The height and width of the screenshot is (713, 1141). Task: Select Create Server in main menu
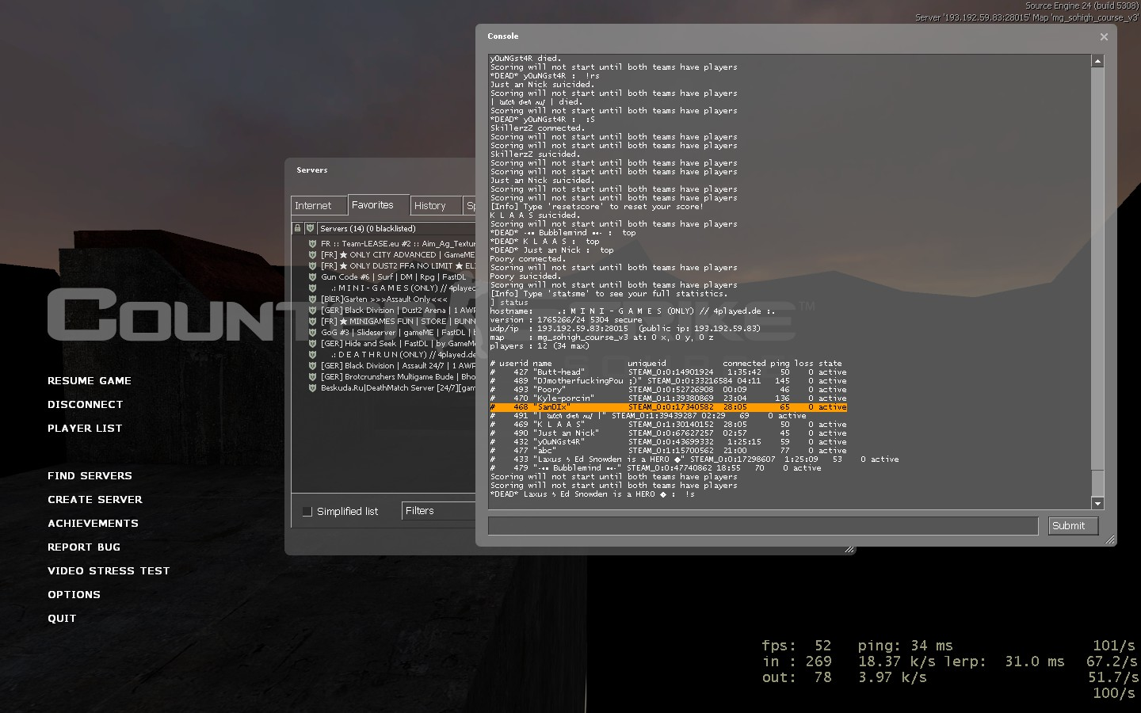pos(95,500)
